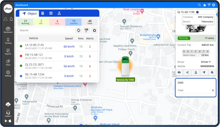Click the info icon beside GJ 15 AB 1190
Viewport: 220px width, 127px height.
coord(197,12)
